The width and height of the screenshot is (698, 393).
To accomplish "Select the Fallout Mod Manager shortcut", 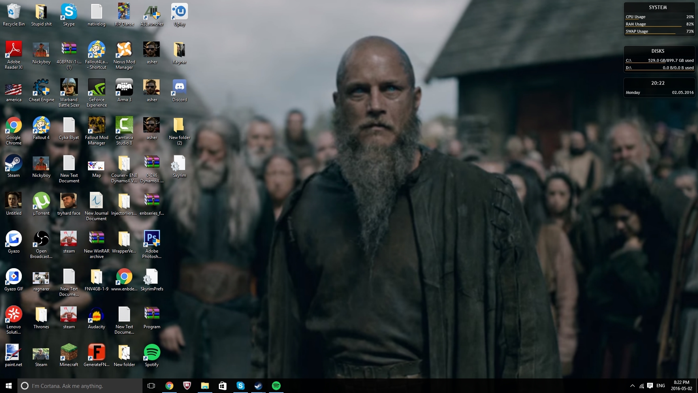I will 96,131.
